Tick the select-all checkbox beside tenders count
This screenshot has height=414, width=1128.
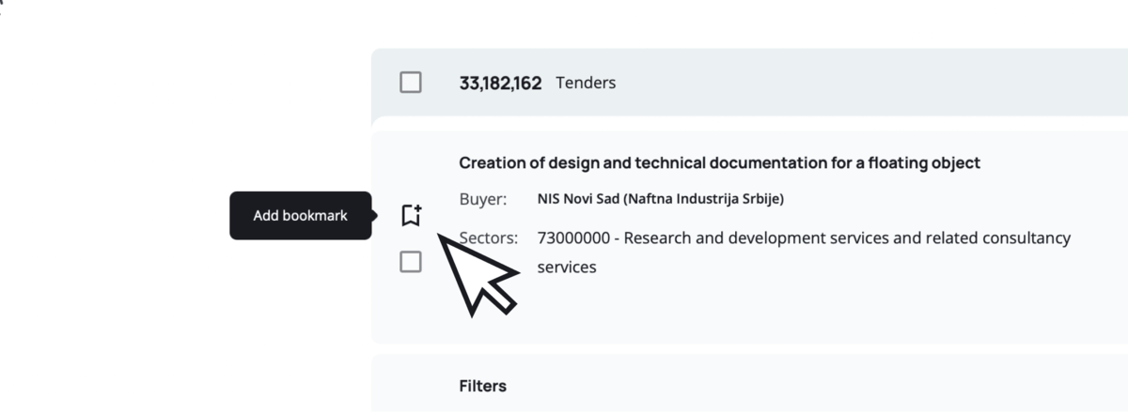pos(411,83)
